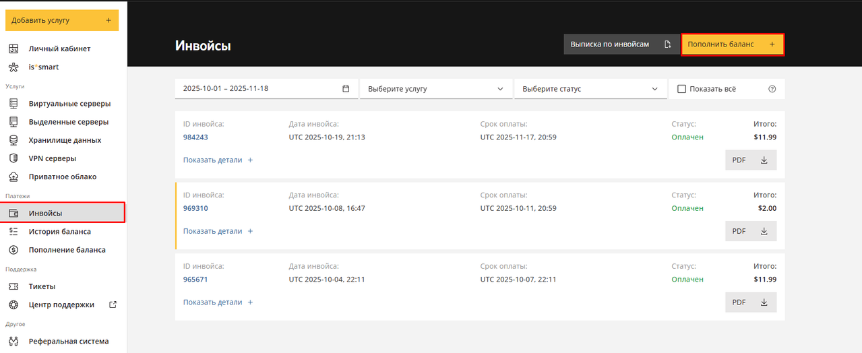Click due date UTC 2025-11-17, 20:59
The width and height of the screenshot is (862, 353).
coord(518,137)
